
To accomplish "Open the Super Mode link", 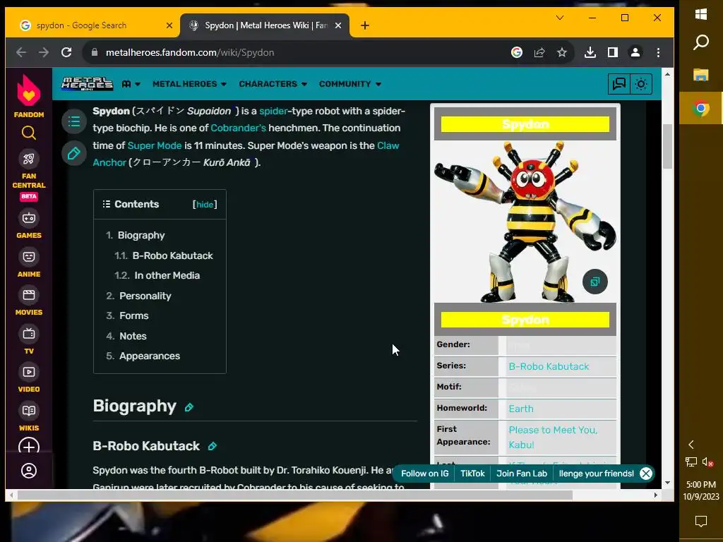I will click(155, 145).
